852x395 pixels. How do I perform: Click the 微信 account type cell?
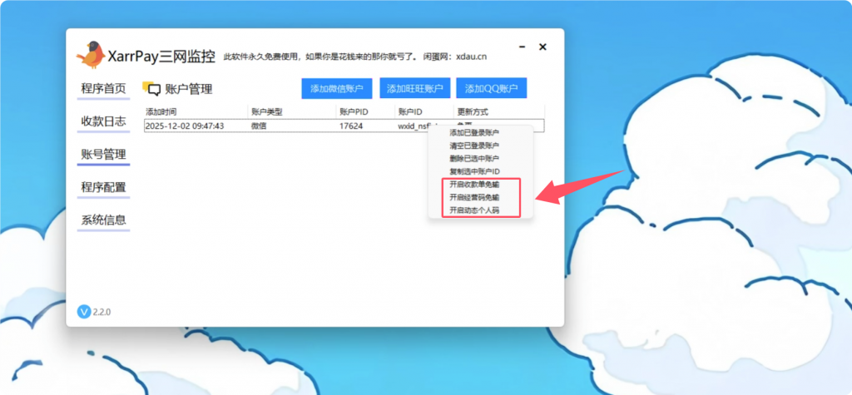(x=259, y=126)
